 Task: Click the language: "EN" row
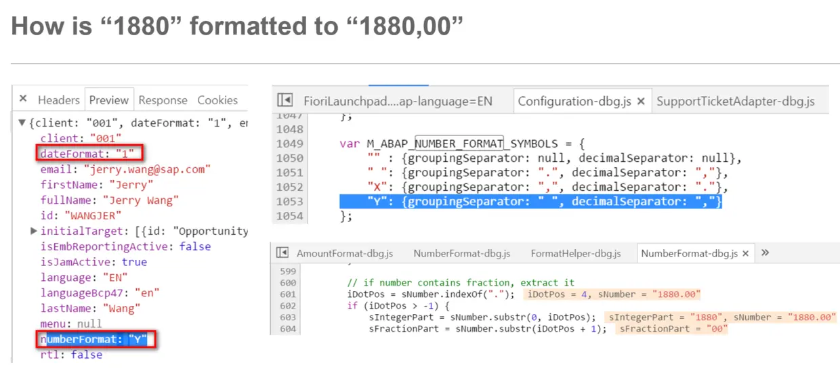[84, 278]
